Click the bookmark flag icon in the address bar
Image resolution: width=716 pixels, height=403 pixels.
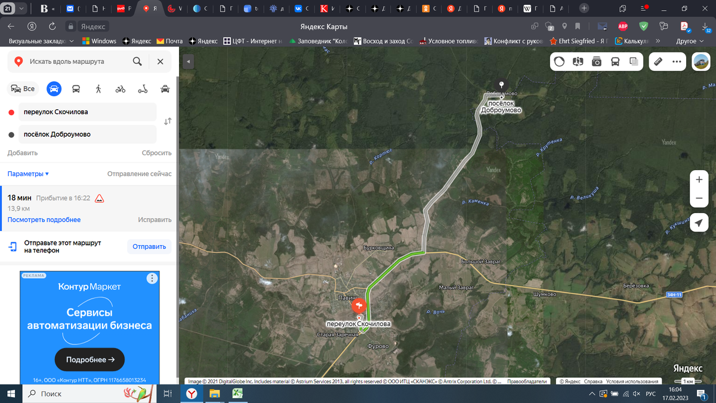point(578,26)
